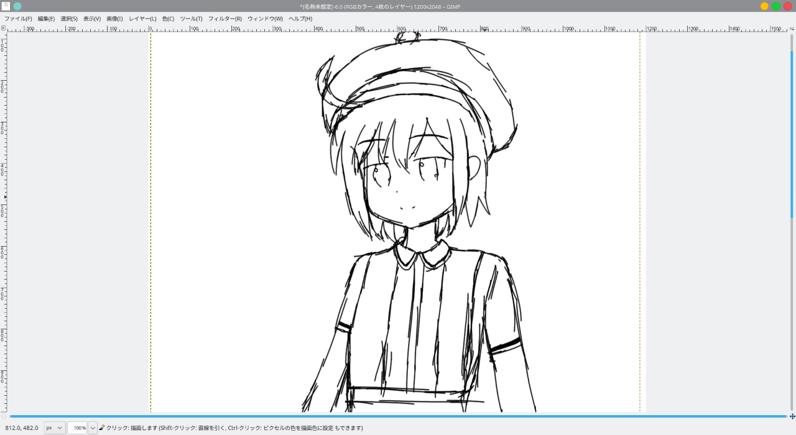Open the フィルター(R) menu

pyautogui.click(x=225, y=19)
